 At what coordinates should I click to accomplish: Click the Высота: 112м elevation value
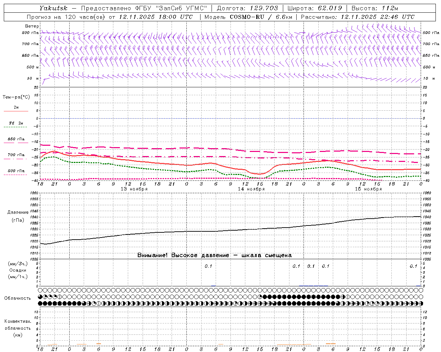point(375,8)
